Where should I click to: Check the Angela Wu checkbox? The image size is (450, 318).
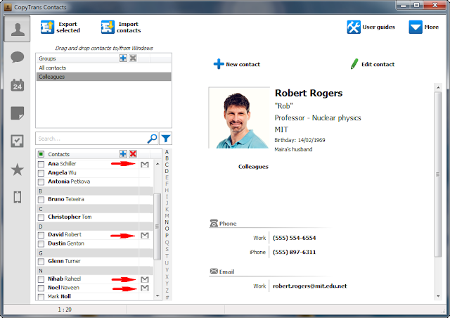pos(41,173)
